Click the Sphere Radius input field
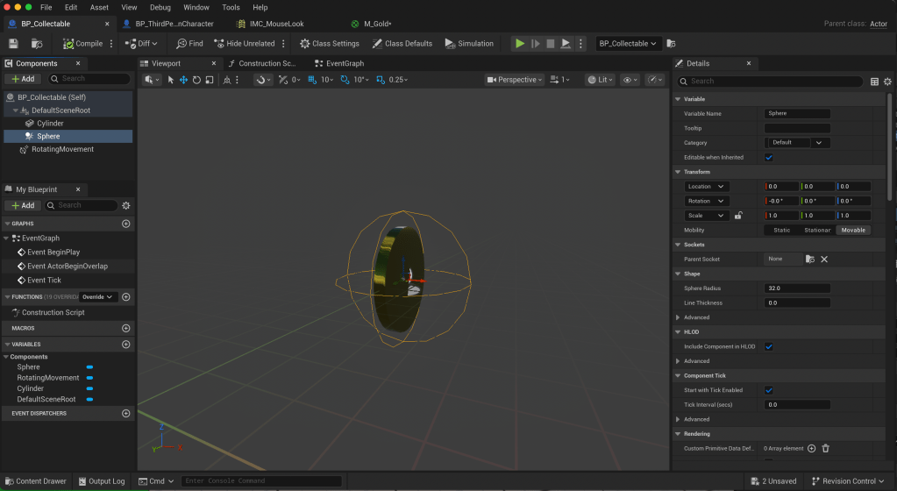Screen dimensions: 897x491 pos(797,288)
